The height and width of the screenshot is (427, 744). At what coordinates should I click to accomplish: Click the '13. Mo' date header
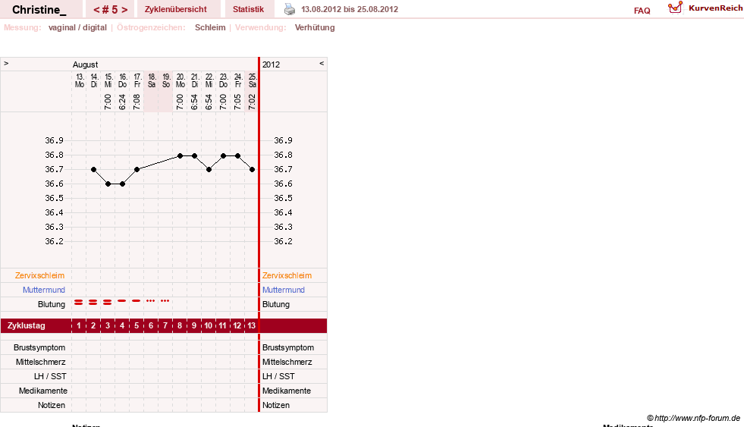(79, 80)
